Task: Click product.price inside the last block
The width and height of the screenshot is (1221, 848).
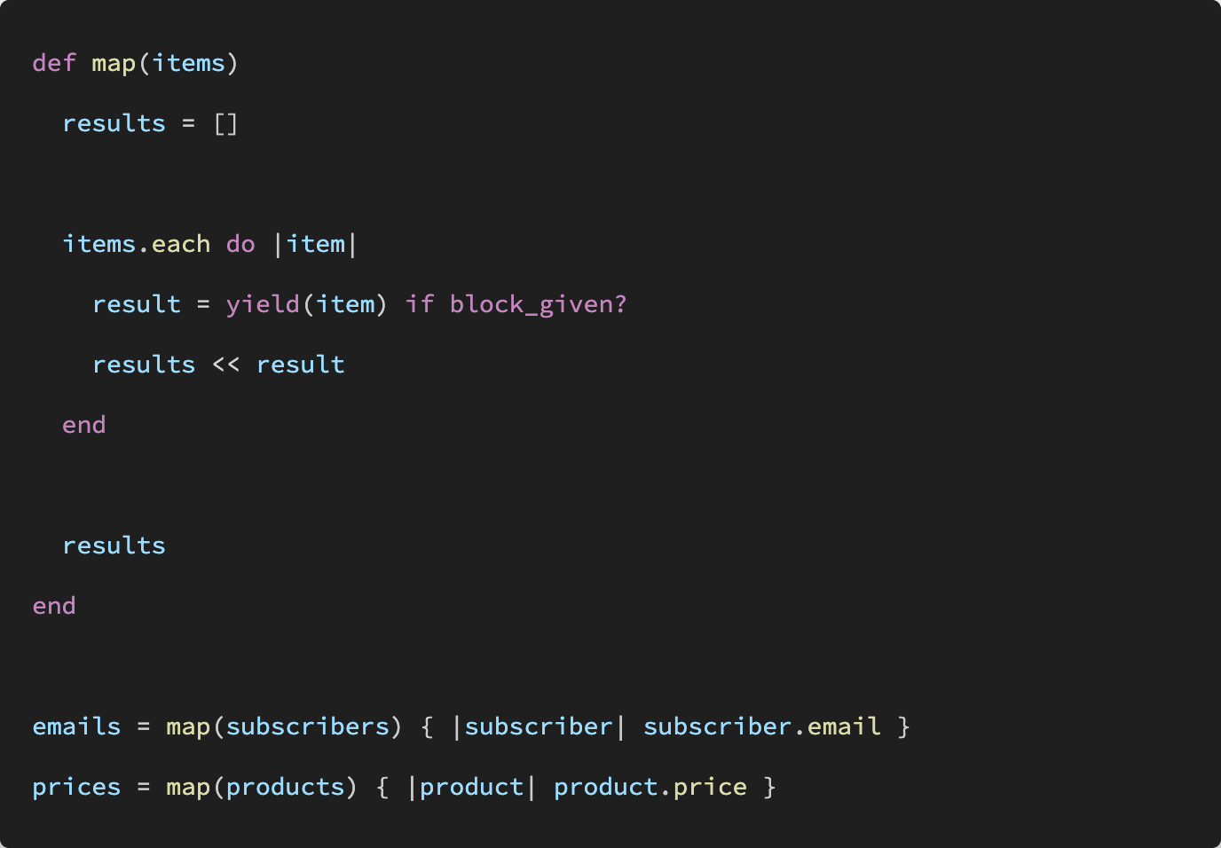Action: coord(650,788)
